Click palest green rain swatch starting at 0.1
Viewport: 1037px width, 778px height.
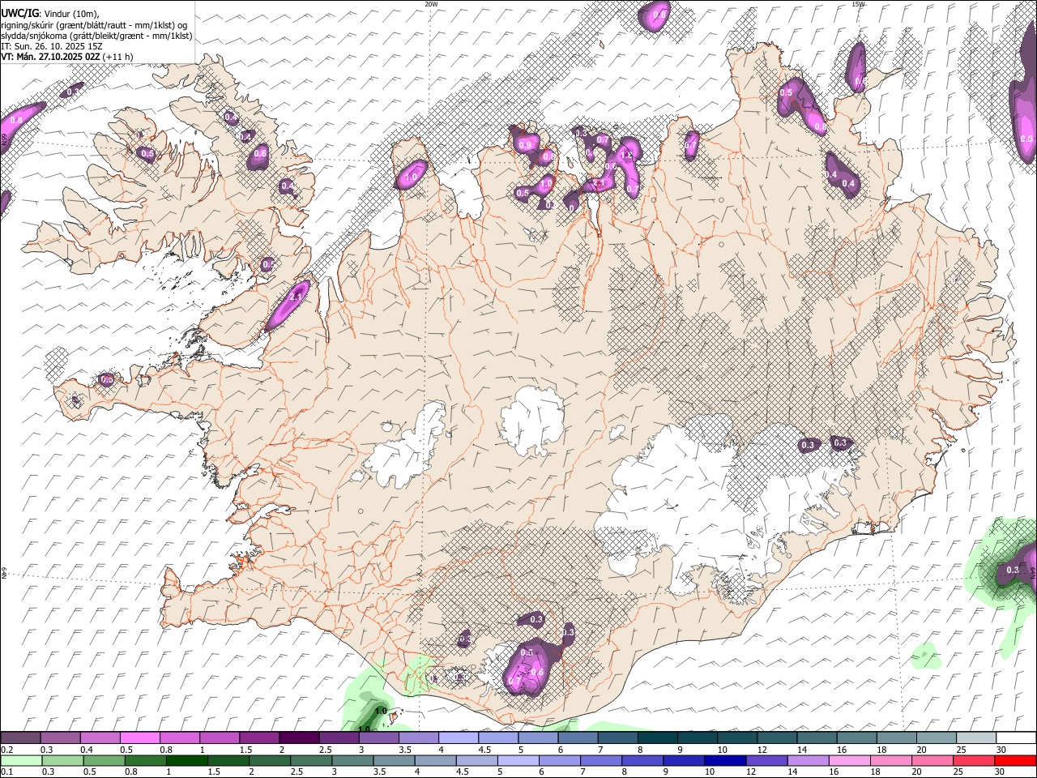coord(21,760)
